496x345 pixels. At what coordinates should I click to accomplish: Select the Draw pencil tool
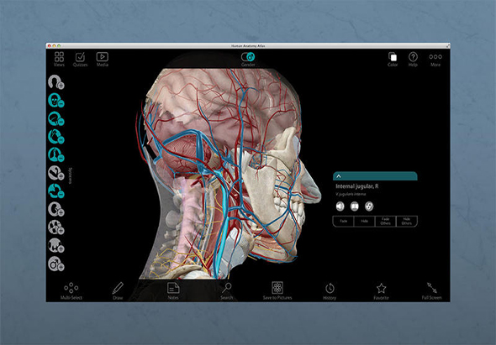coord(118,290)
